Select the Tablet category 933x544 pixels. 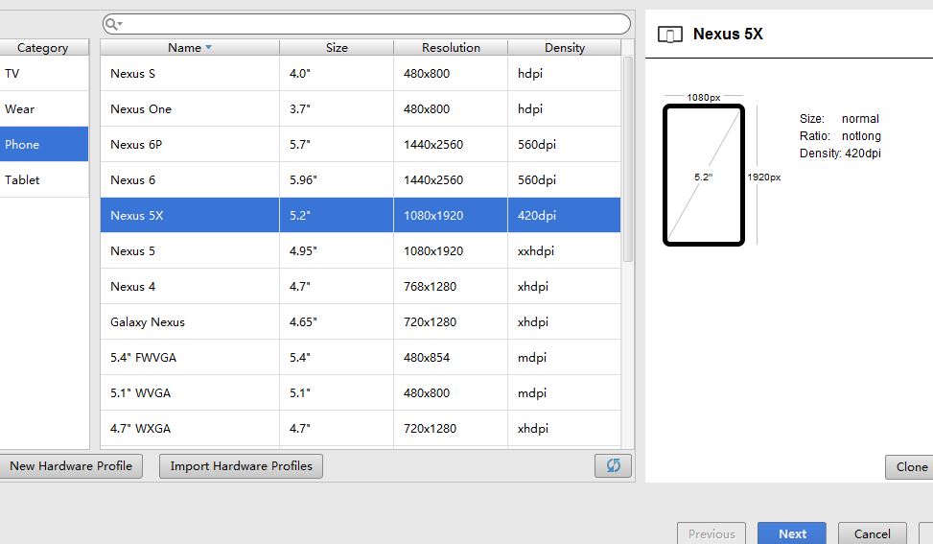[44, 179]
